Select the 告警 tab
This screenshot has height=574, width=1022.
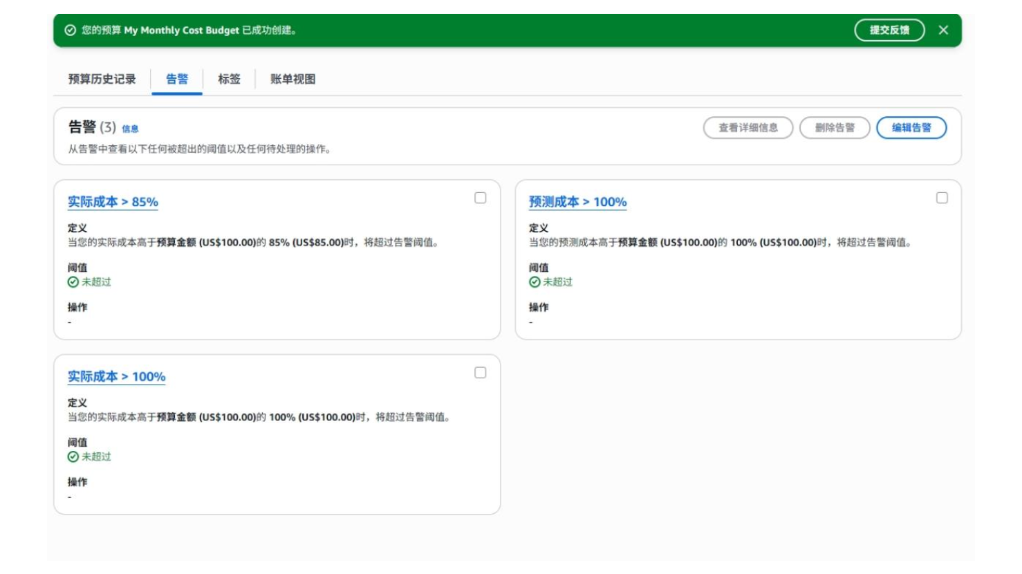point(177,80)
